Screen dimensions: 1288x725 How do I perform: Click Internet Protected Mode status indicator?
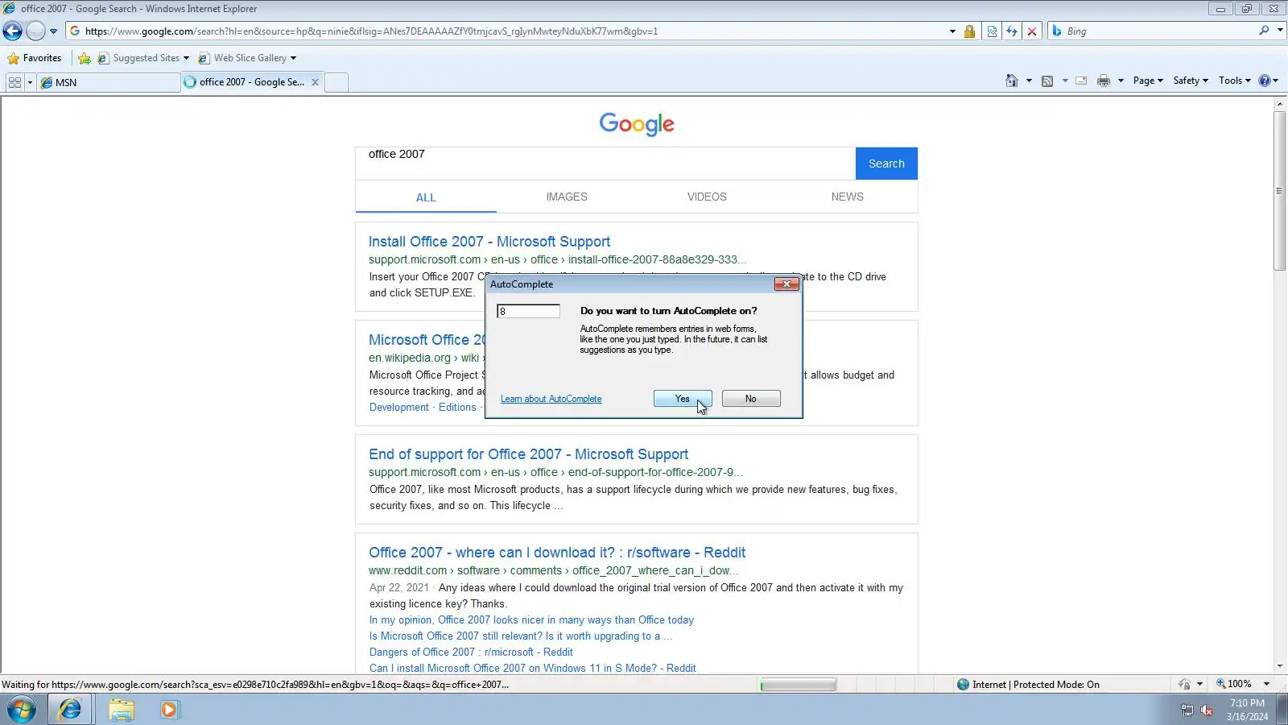1028,685
